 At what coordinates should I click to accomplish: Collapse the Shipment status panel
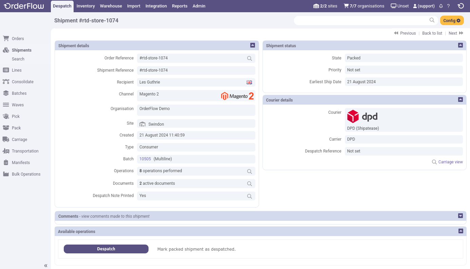[460, 45]
